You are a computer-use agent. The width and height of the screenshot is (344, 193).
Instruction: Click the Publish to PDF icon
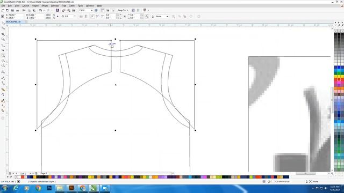tap(74, 10)
